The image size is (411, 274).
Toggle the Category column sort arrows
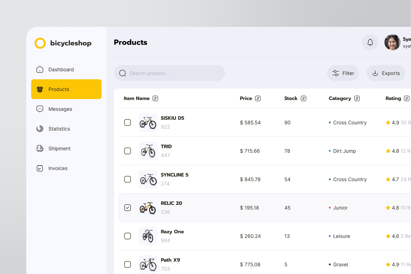point(357,98)
